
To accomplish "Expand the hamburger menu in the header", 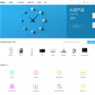I will coord(93,2).
